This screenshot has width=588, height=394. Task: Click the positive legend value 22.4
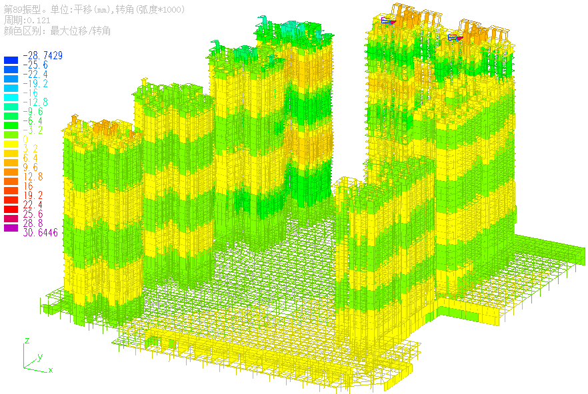pyautogui.click(x=33, y=205)
